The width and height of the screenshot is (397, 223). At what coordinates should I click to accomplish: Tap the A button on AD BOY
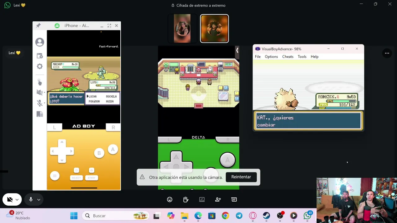pos(113,149)
